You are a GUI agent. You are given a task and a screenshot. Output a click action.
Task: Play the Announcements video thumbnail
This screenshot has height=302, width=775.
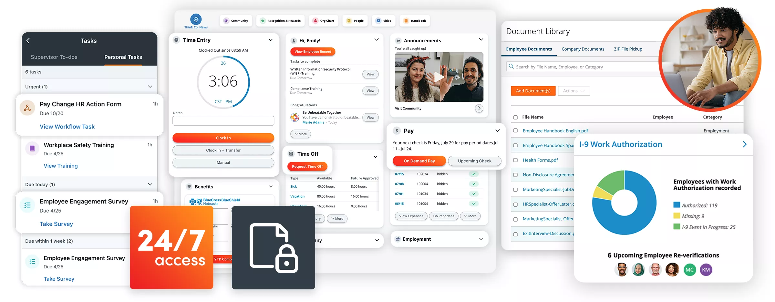point(439,77)
